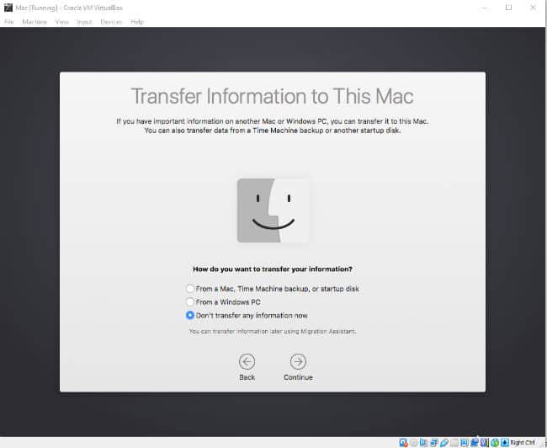Screen dimensions: 547x448
Task: Open the Help menu
Action: coord(137,22)
